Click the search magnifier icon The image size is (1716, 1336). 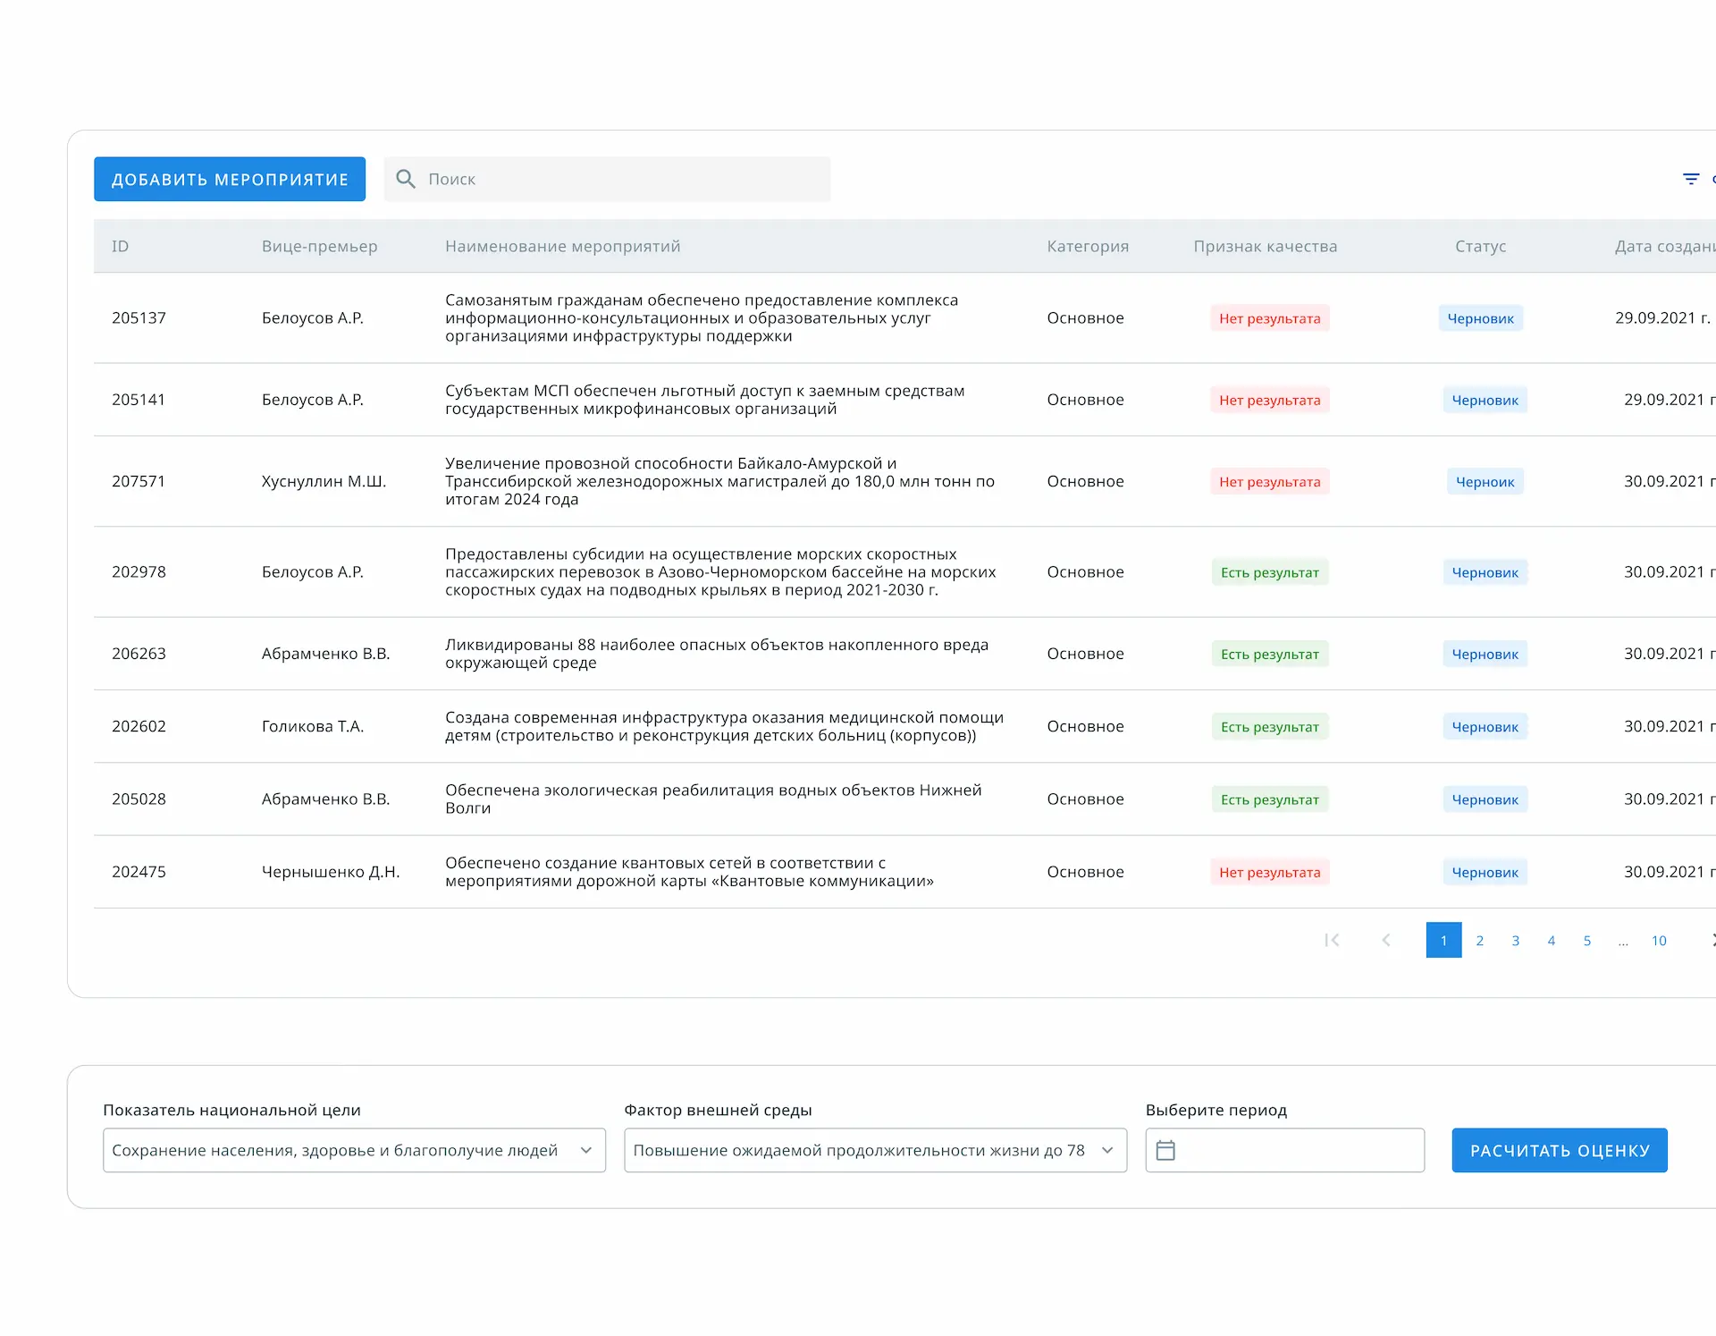[406, 179]
